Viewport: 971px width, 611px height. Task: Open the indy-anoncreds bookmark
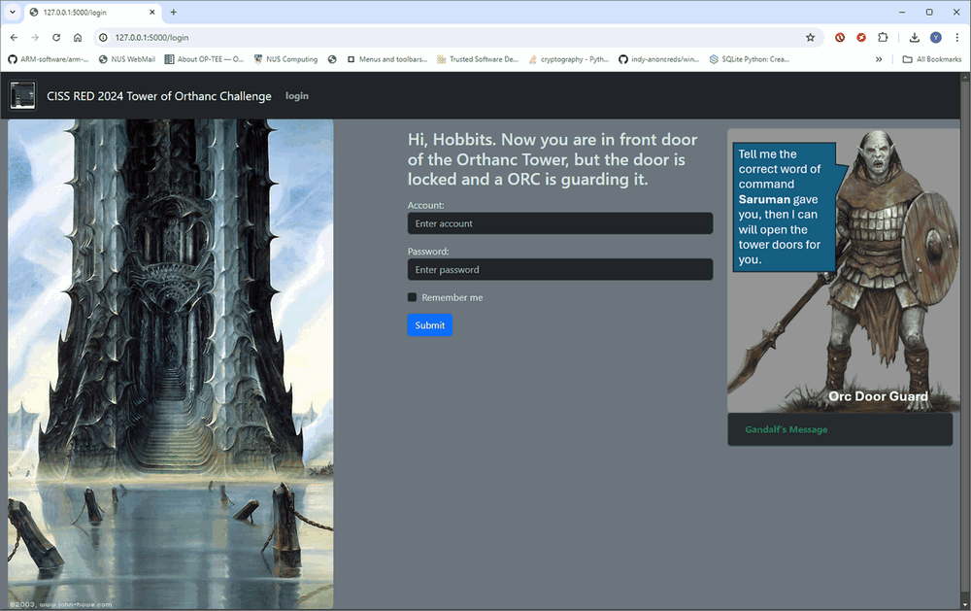click(x=659, y=59)
